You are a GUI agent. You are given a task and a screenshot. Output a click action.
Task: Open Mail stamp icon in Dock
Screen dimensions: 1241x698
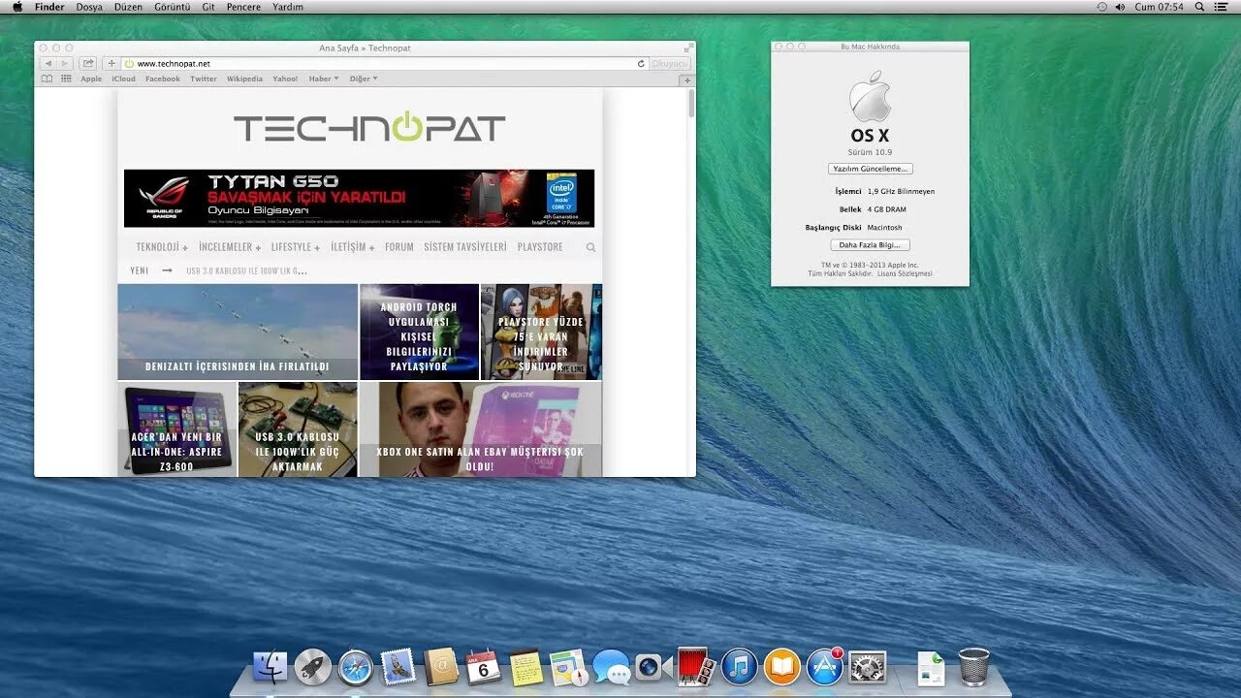point(398,667)
